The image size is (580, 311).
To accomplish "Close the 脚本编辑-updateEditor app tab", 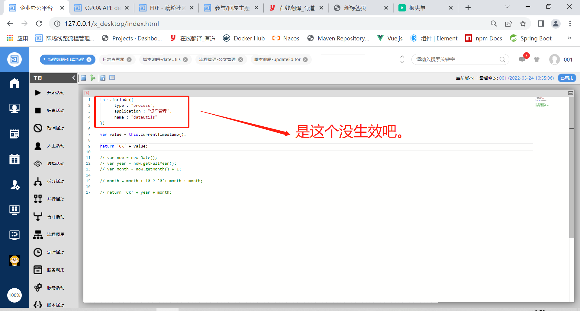I will (305, 59).
